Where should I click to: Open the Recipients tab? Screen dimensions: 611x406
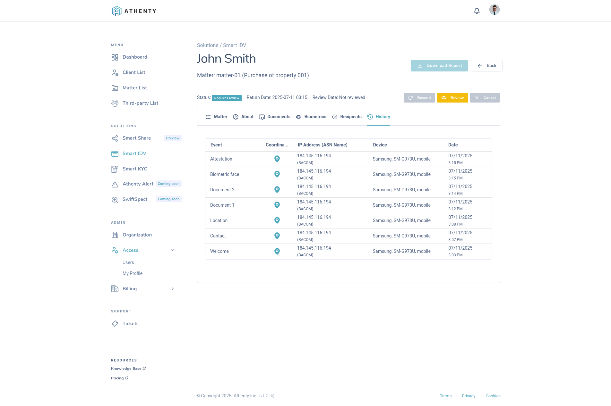pyautogui.click(x=347, y=117)
